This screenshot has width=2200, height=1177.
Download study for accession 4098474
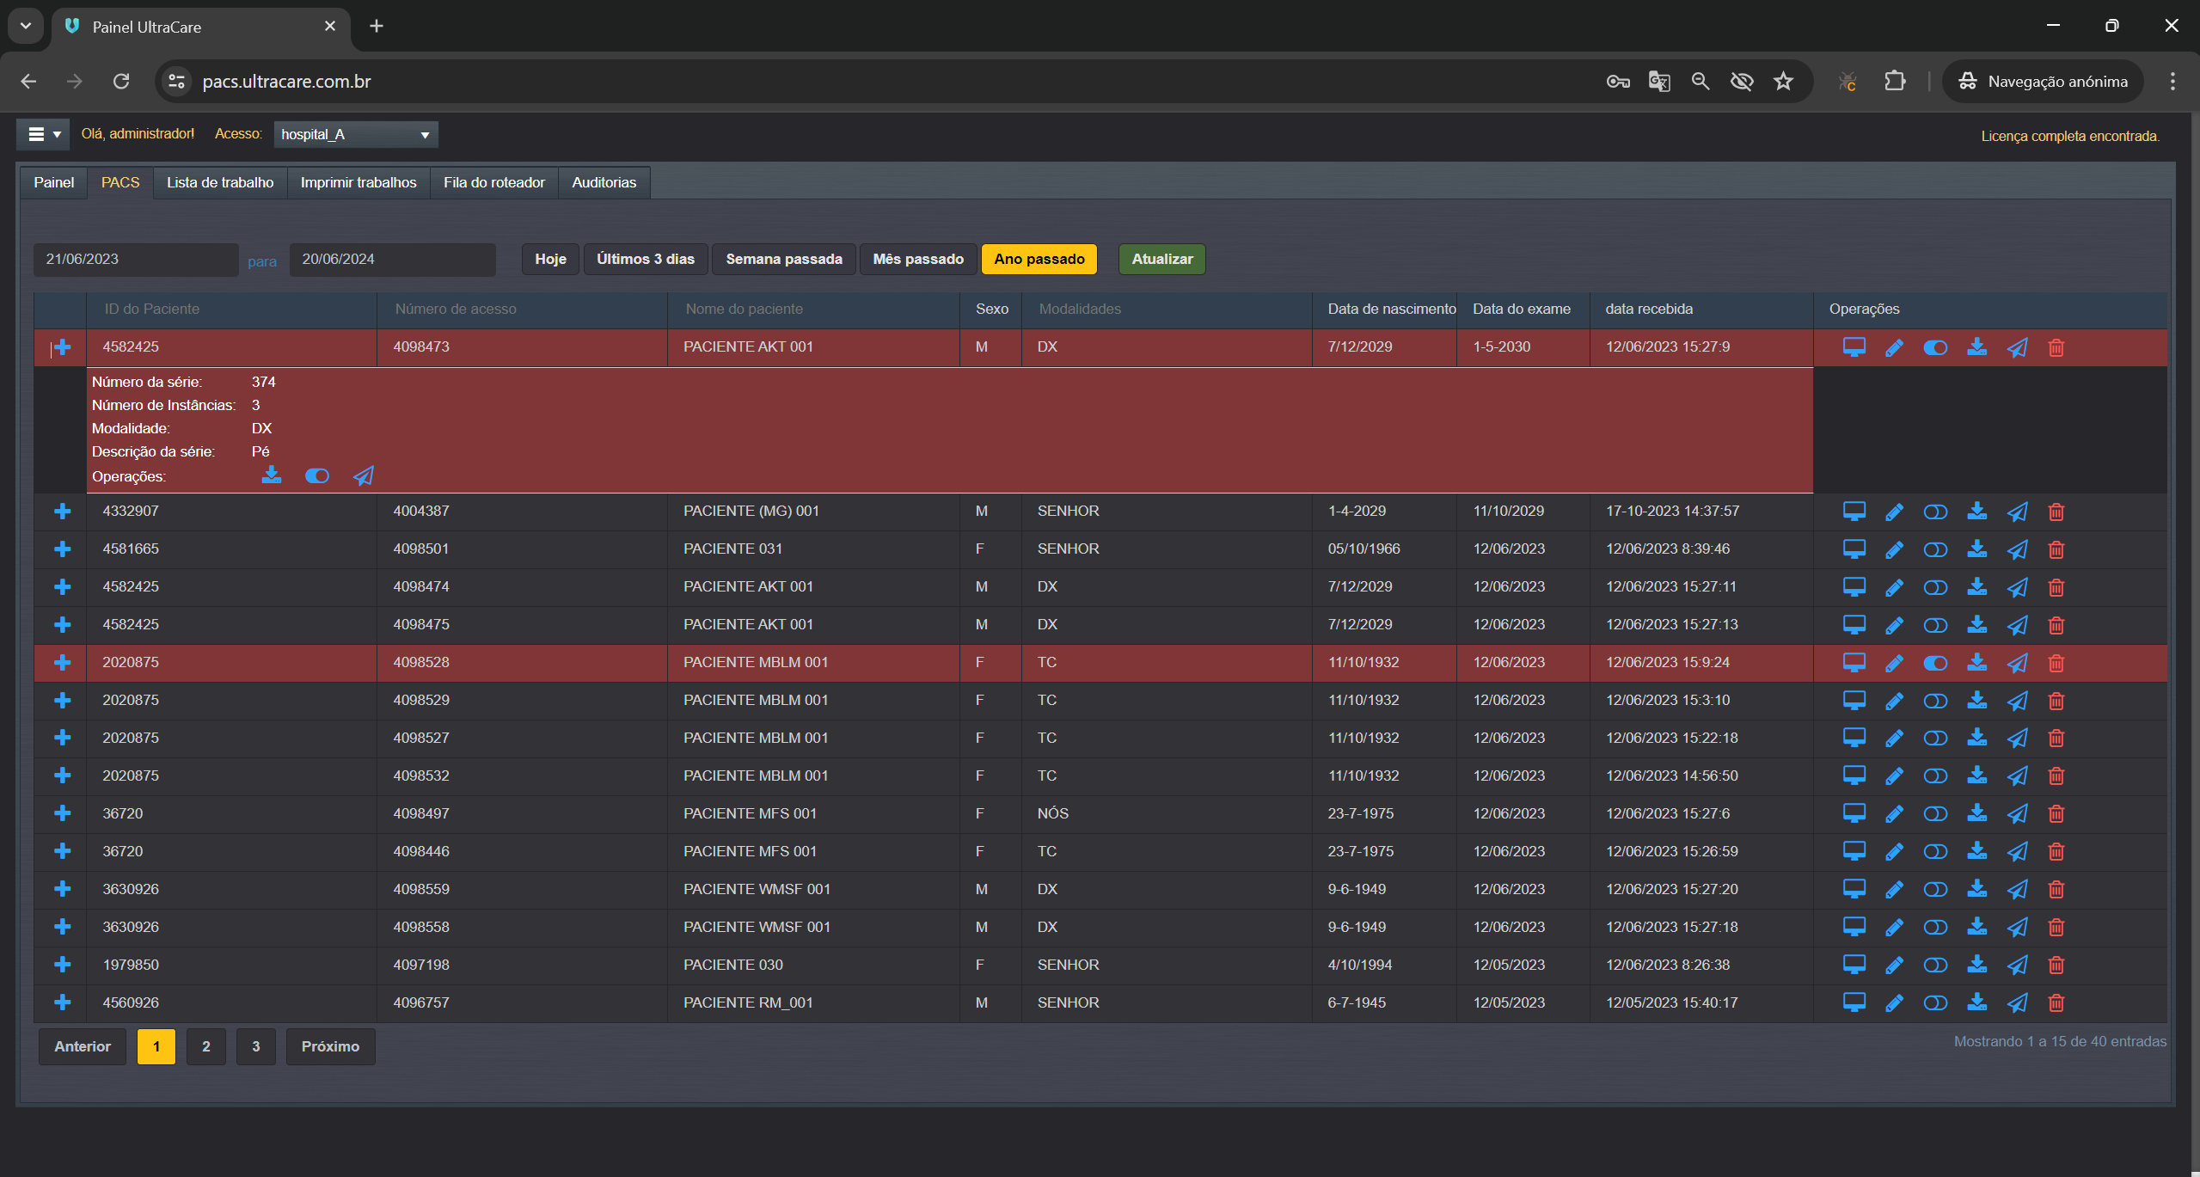(1976, 586)
